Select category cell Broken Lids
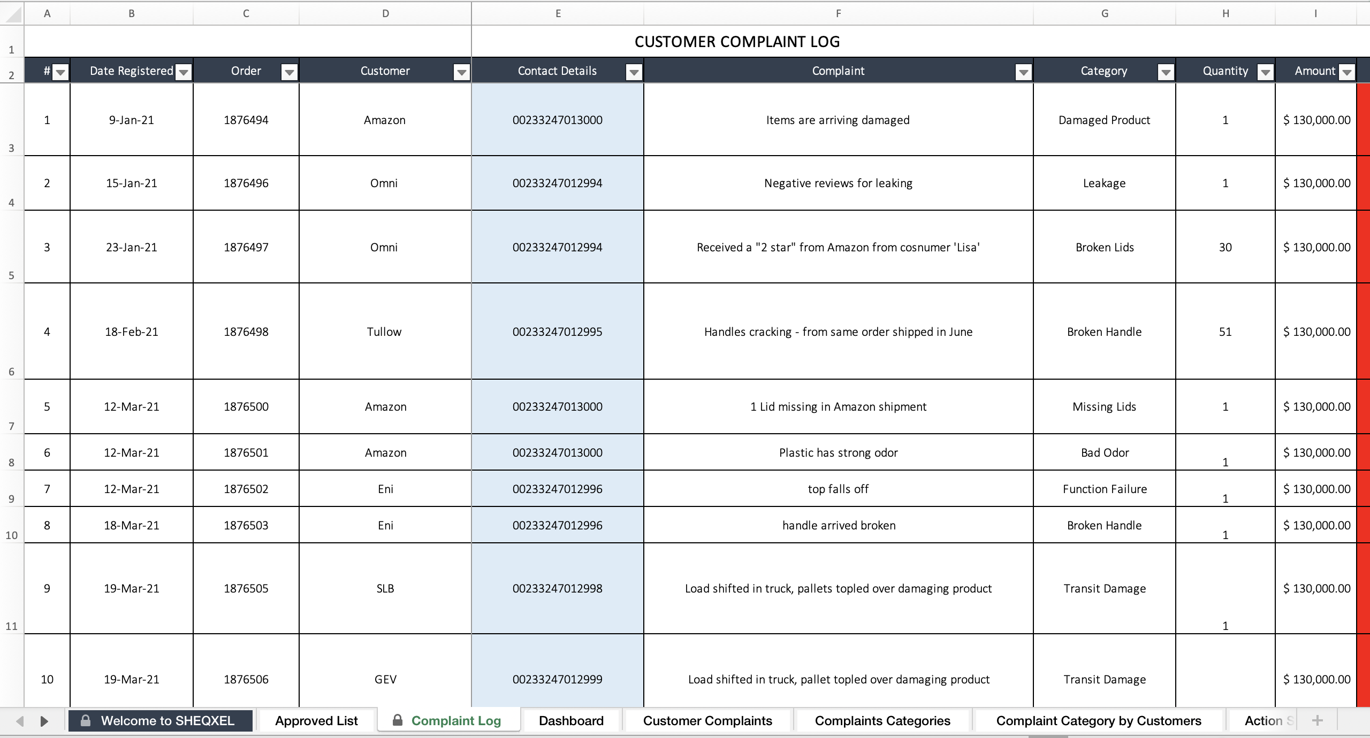Screen dimensions: 1370x738 pos(1105,247)
